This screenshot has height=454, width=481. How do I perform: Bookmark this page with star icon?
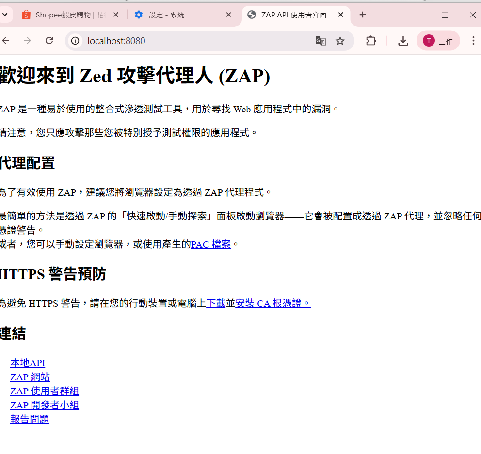point(340,41)
